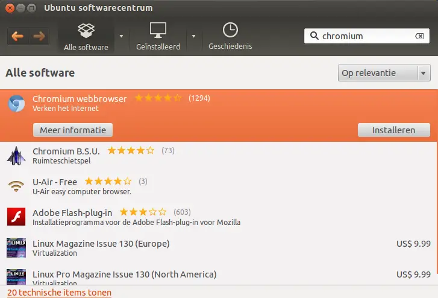This screenshot has height=298, width=438.
Task: Click the Adobe Flash icon
Action: tap(16, 217)
